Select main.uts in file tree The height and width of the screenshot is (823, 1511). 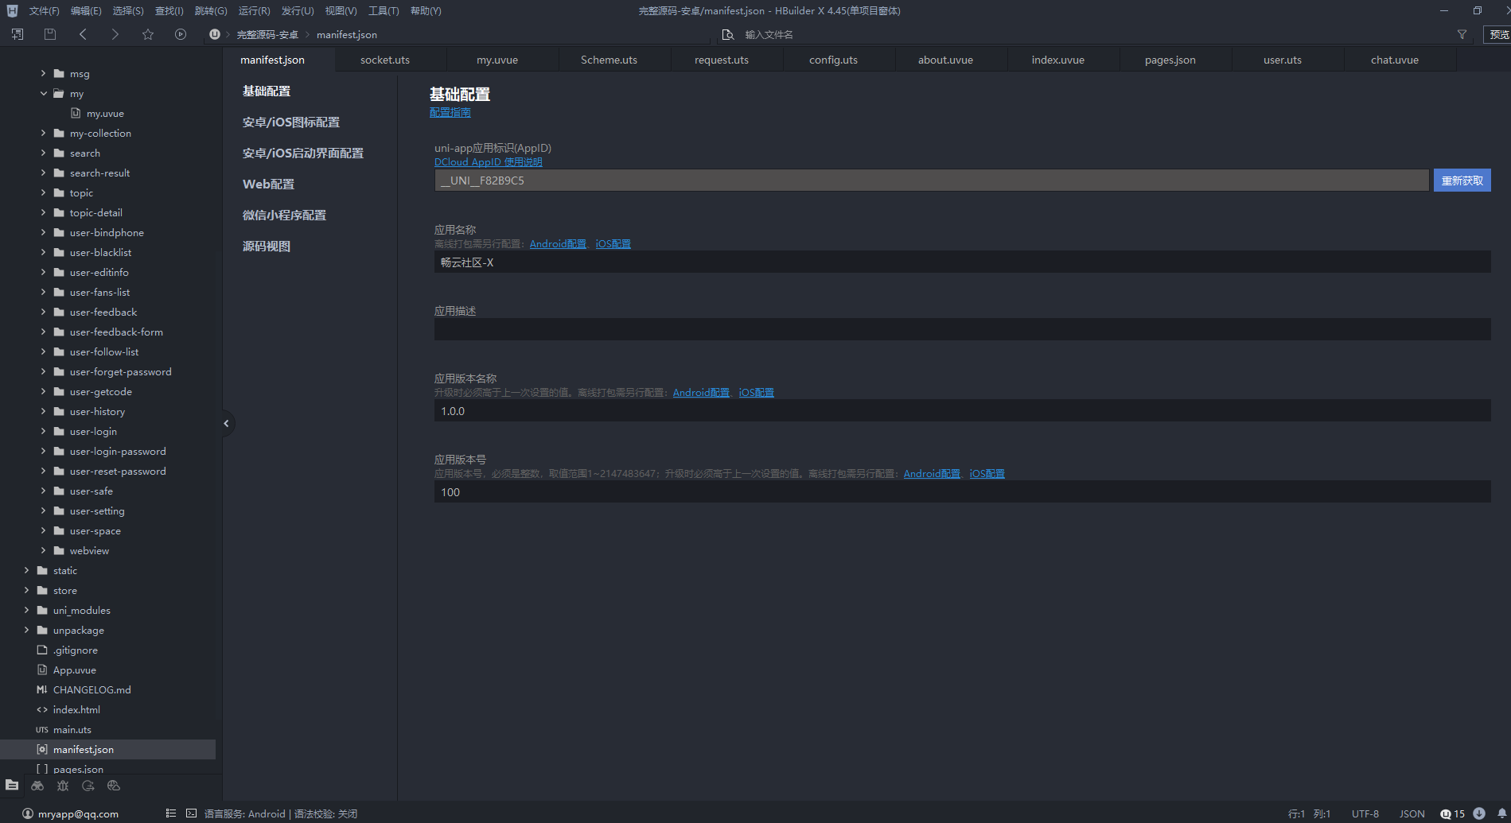[72, 729]
